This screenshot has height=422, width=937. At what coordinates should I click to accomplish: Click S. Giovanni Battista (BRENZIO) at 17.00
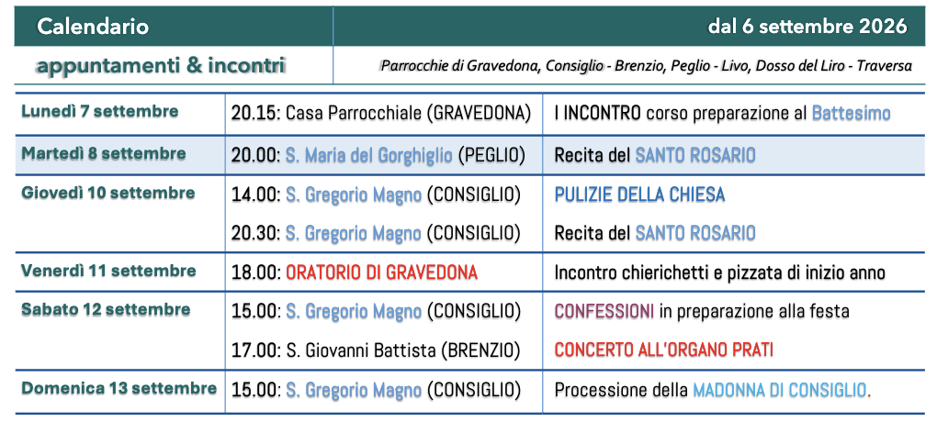coord(402,350)
